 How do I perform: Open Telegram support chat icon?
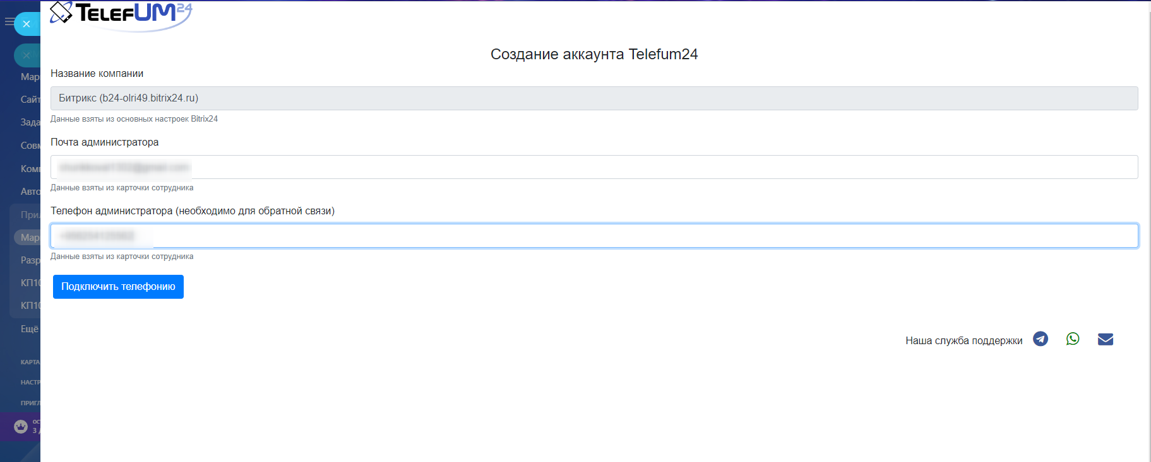tap(1041, 339)
